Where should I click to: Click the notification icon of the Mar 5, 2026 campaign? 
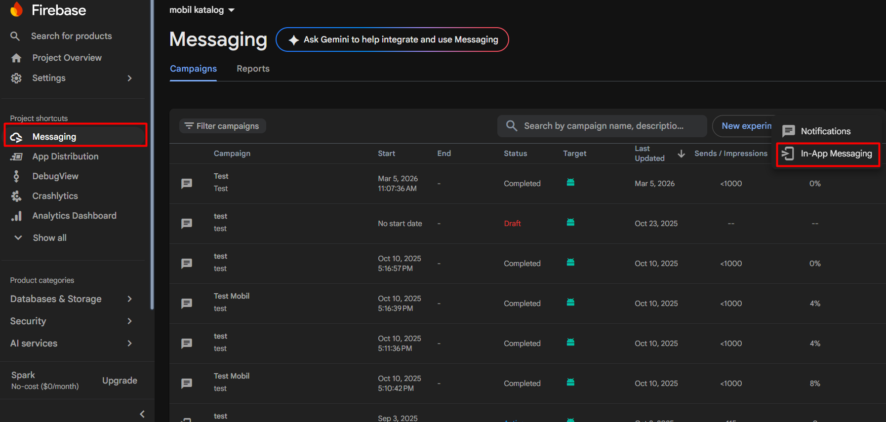pos(187,184)
